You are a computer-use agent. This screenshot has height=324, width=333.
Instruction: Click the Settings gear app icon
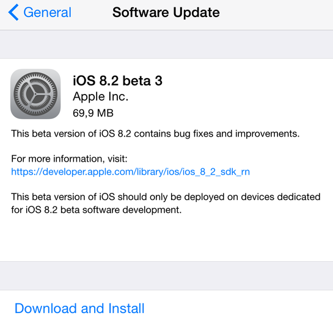click(x=35, y=94)
